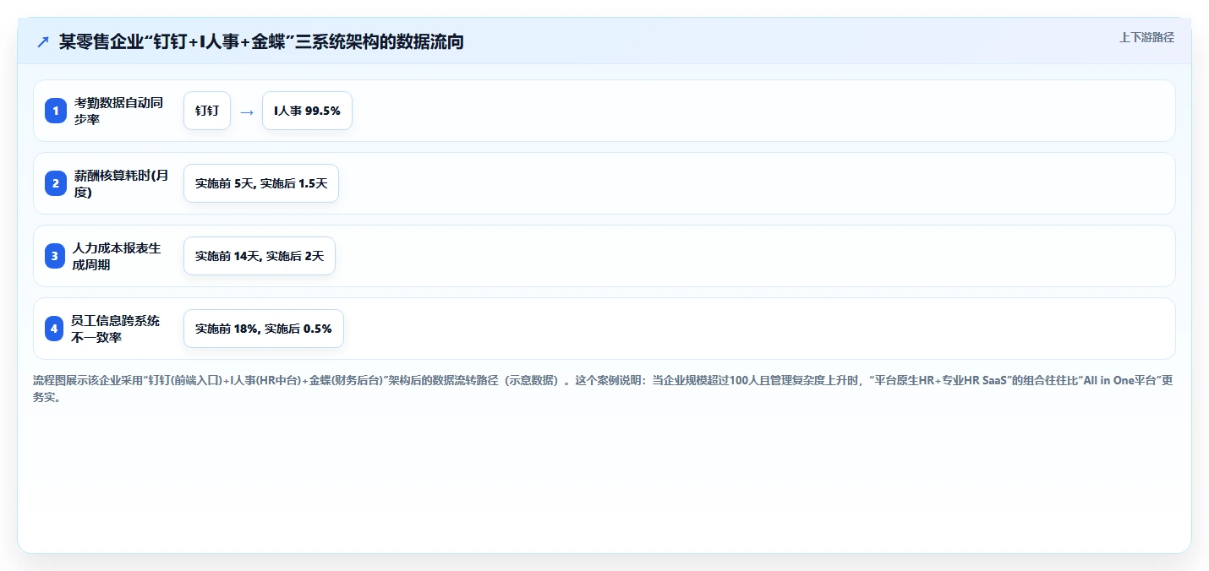Click the footnote paragraph below the flow
This screenshot has width=1209, height=571.
[x=604, y=389]
